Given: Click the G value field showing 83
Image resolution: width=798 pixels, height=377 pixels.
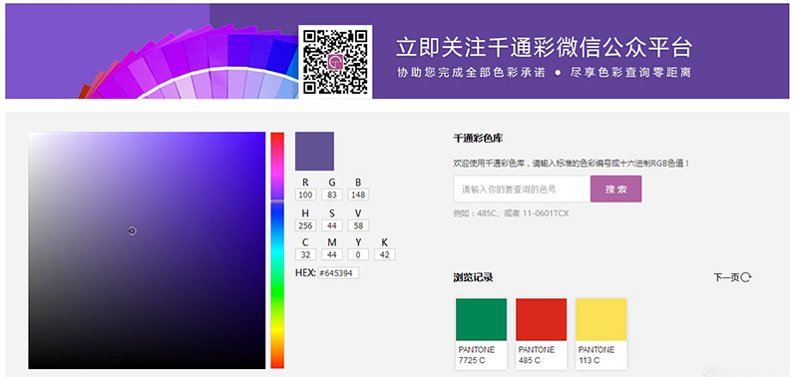Looking at the screenshot, I should click(x=332, y=194).
